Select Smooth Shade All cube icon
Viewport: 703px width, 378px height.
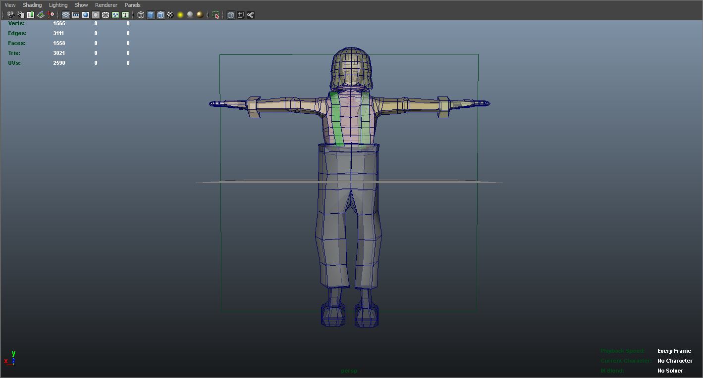pos(151,15)
